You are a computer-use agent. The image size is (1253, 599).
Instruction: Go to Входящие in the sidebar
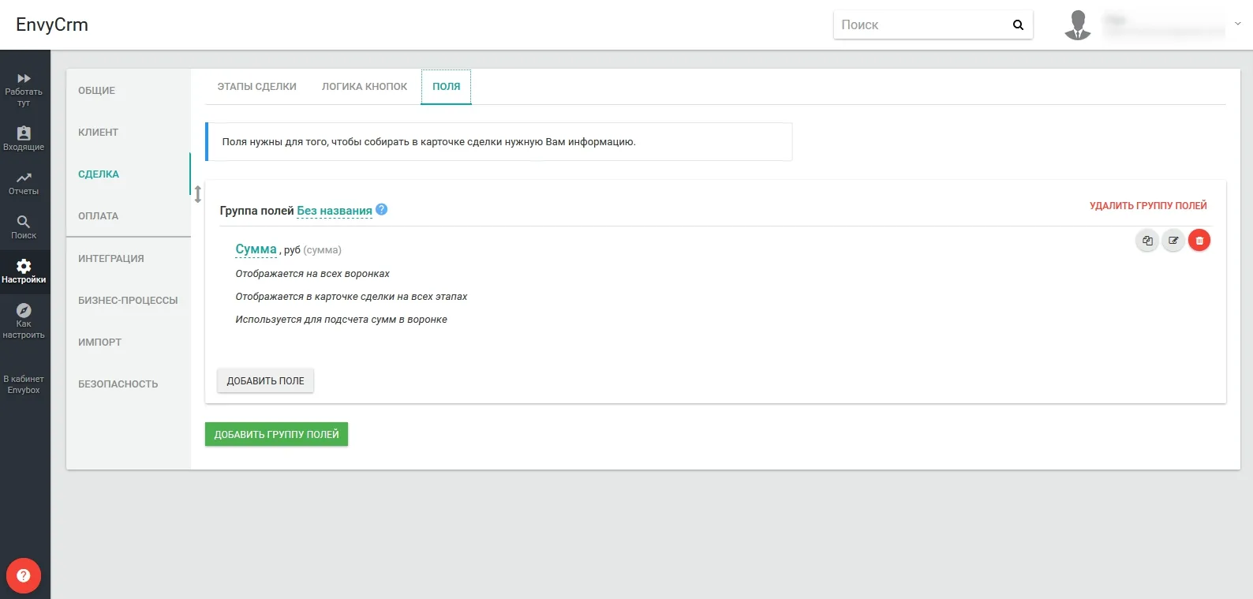pos(24,139)
